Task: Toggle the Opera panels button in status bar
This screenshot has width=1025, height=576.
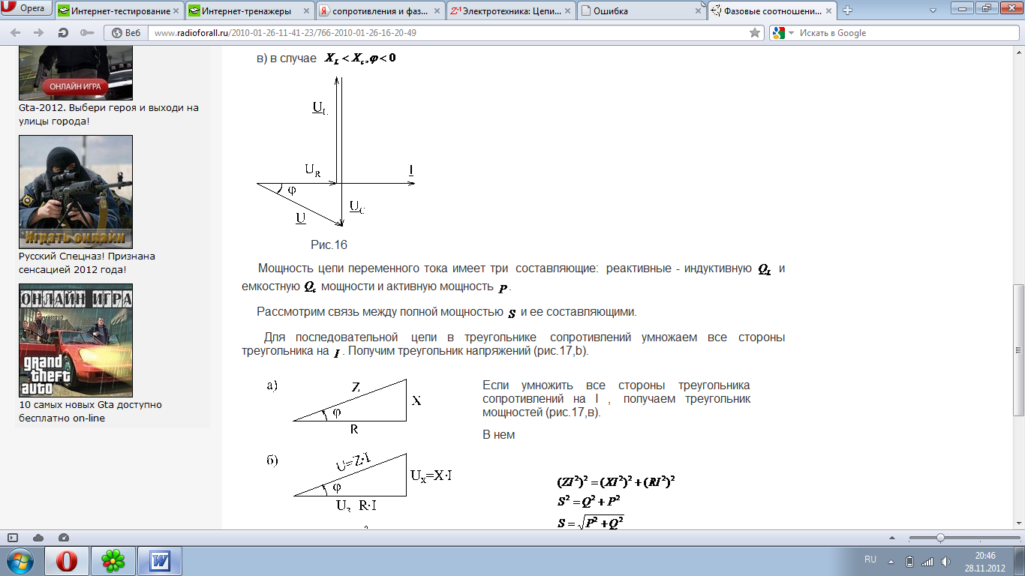Action: (x=13, y=538)
